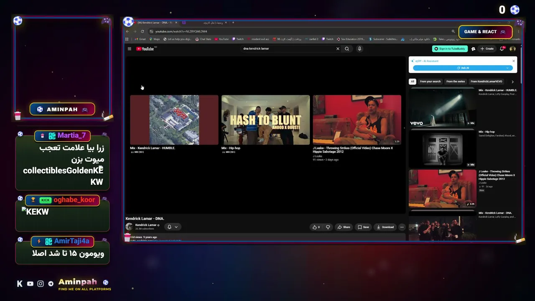Image resolution: width=535 pixels, height=301 pixels.
Task: Open 'Mix - Kendrick Lamar - HUMBLE.' end-screen thumbnail
Action: coord(174,120)
